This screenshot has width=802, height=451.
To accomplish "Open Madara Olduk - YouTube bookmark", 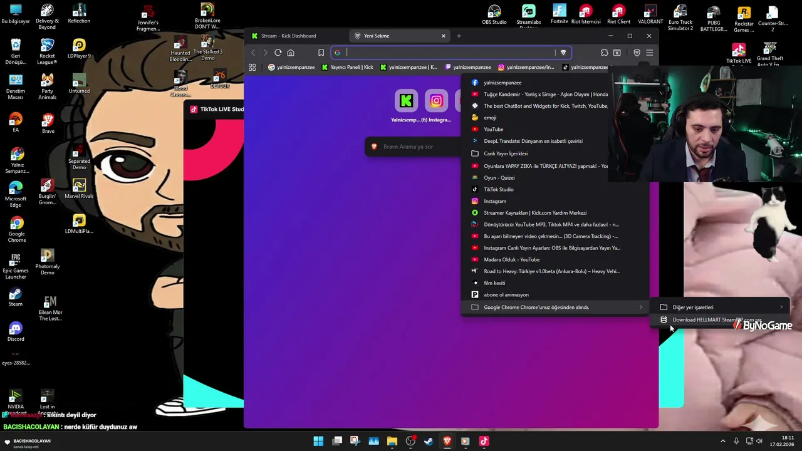I will click(555, 259).
